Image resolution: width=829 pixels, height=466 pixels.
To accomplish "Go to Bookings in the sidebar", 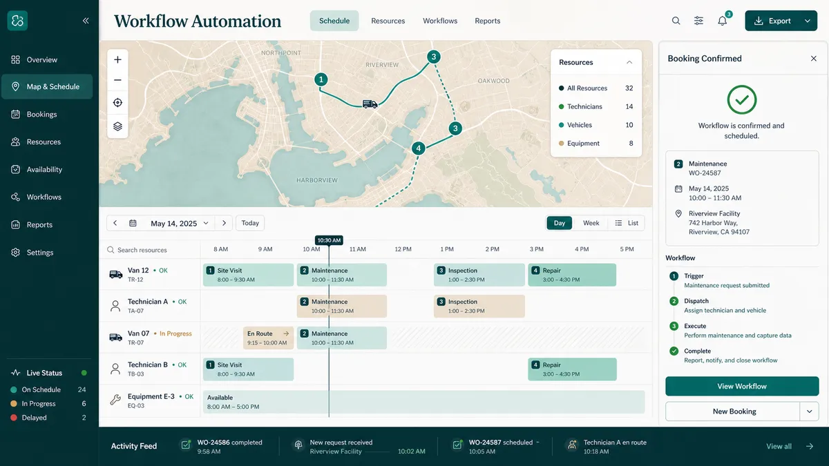I will click(x=47, y=115).
